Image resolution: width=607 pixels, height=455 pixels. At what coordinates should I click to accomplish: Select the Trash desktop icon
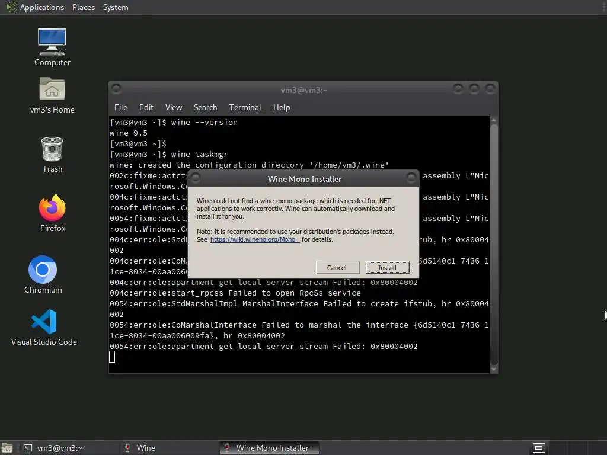click(x=52, y=155)
